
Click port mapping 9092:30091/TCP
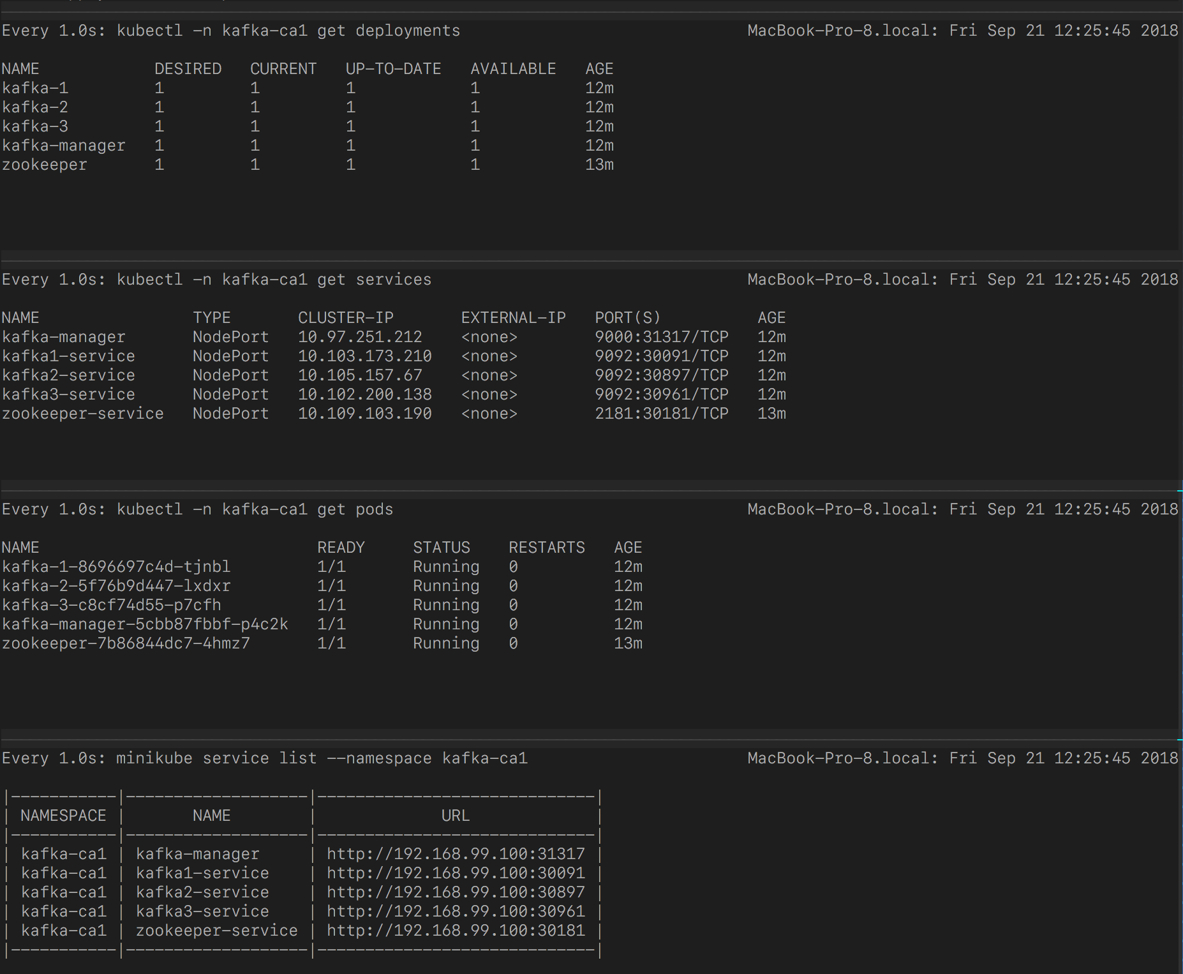coord(662,356)
